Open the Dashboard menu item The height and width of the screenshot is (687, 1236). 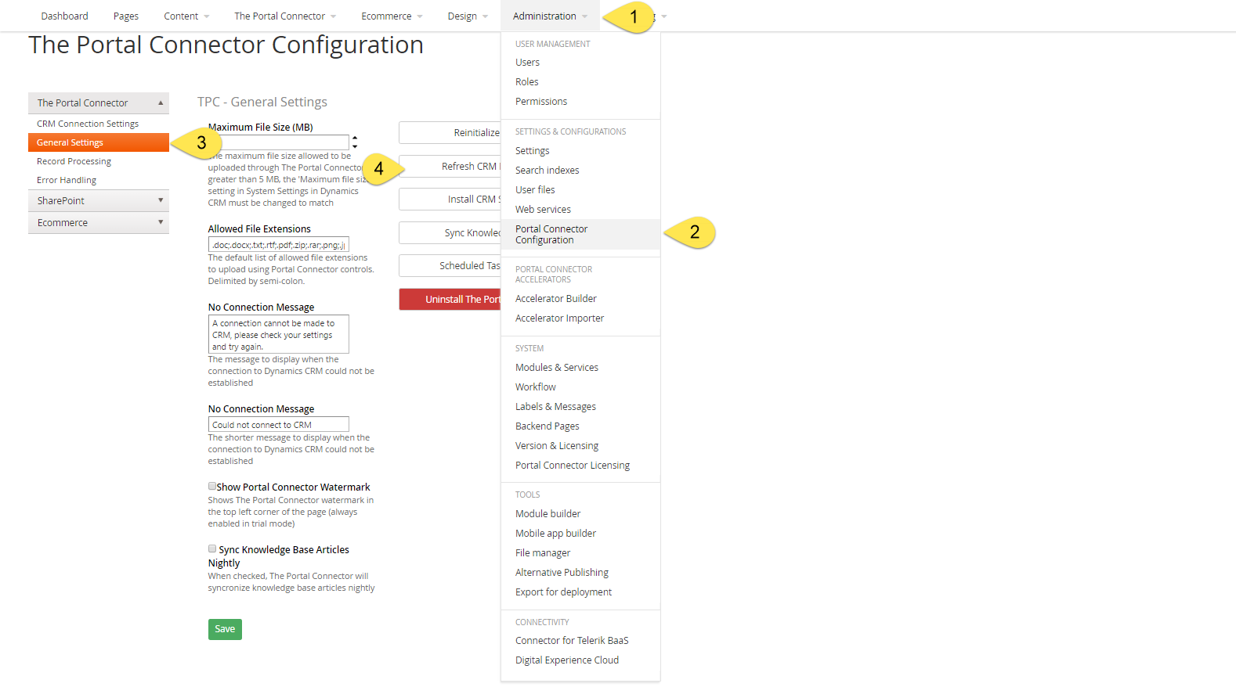coord(64,16)
